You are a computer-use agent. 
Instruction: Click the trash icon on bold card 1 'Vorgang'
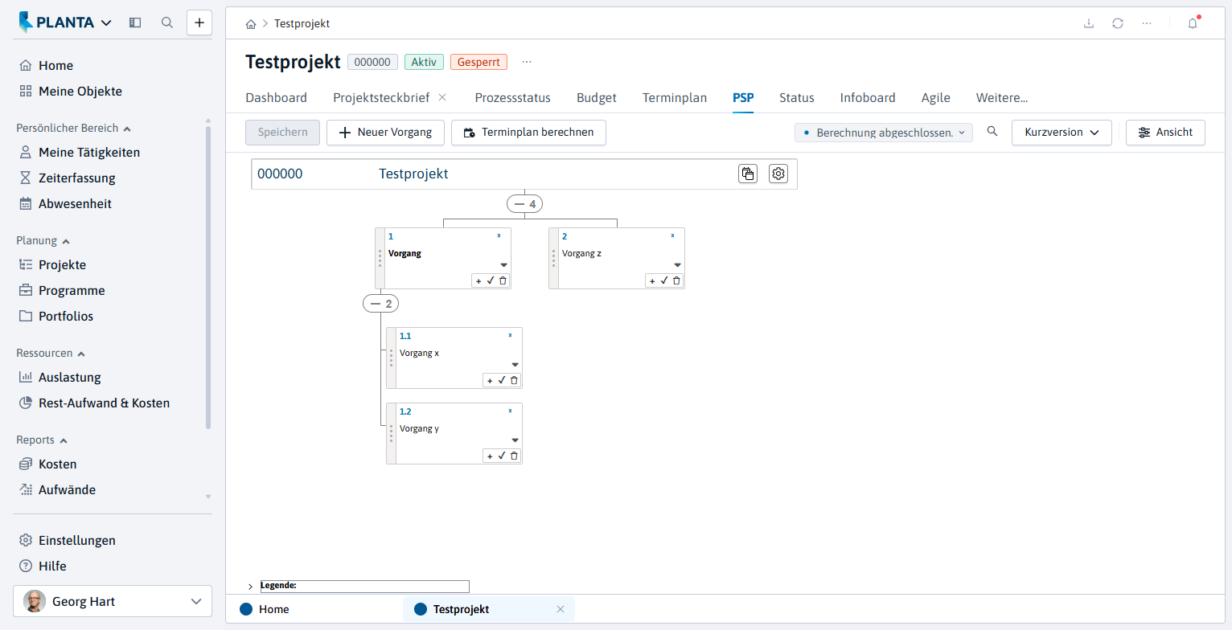point(503,280)
